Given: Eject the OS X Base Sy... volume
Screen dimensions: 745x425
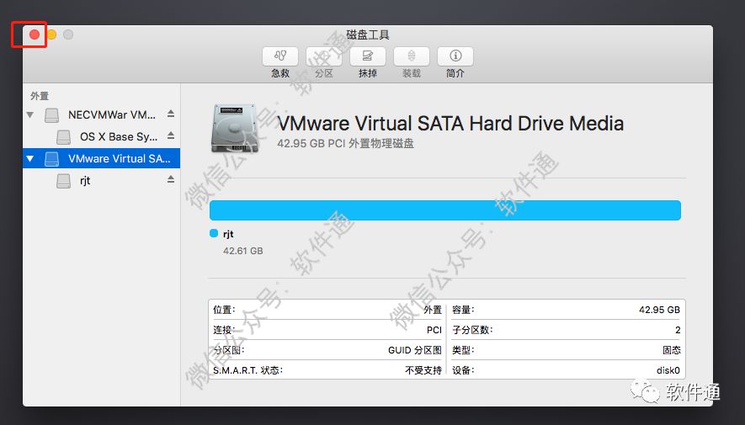Looking at the screenshot, I should 171,135.
